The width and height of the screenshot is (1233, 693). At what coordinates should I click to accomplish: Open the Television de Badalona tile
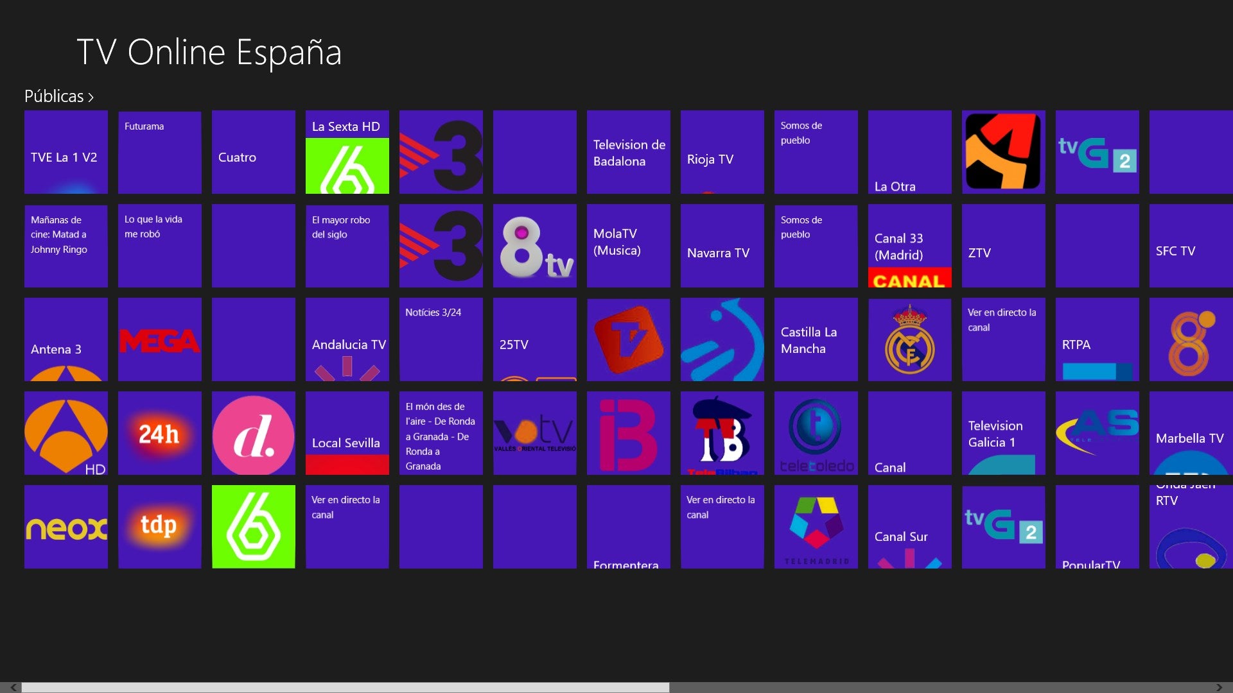(x=629, y=152)
